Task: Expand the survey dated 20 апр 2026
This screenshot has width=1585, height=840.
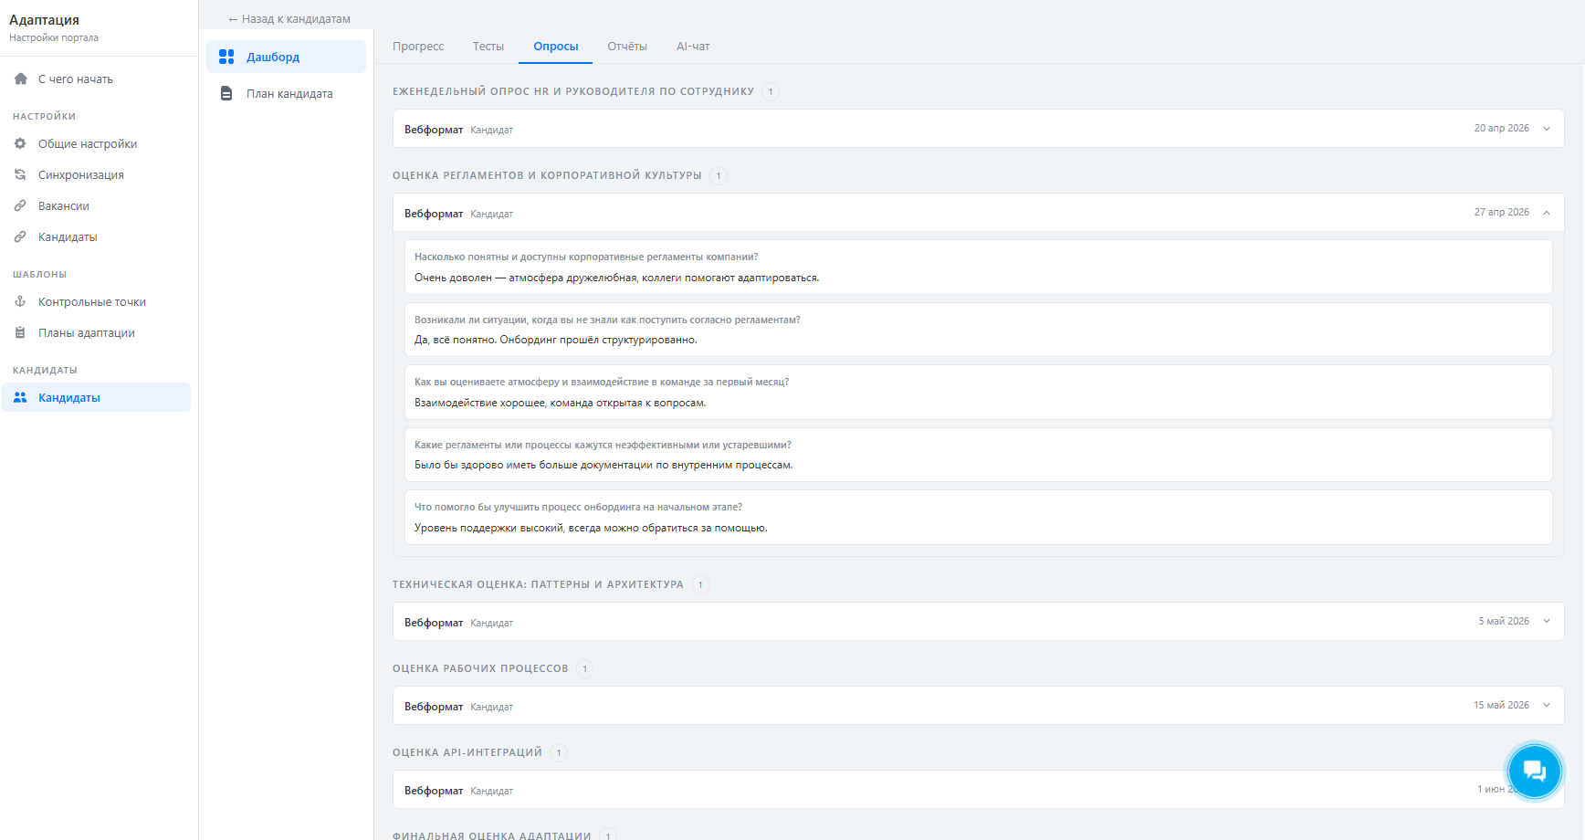Action: pyautogui.click(x=1547, y=129)
